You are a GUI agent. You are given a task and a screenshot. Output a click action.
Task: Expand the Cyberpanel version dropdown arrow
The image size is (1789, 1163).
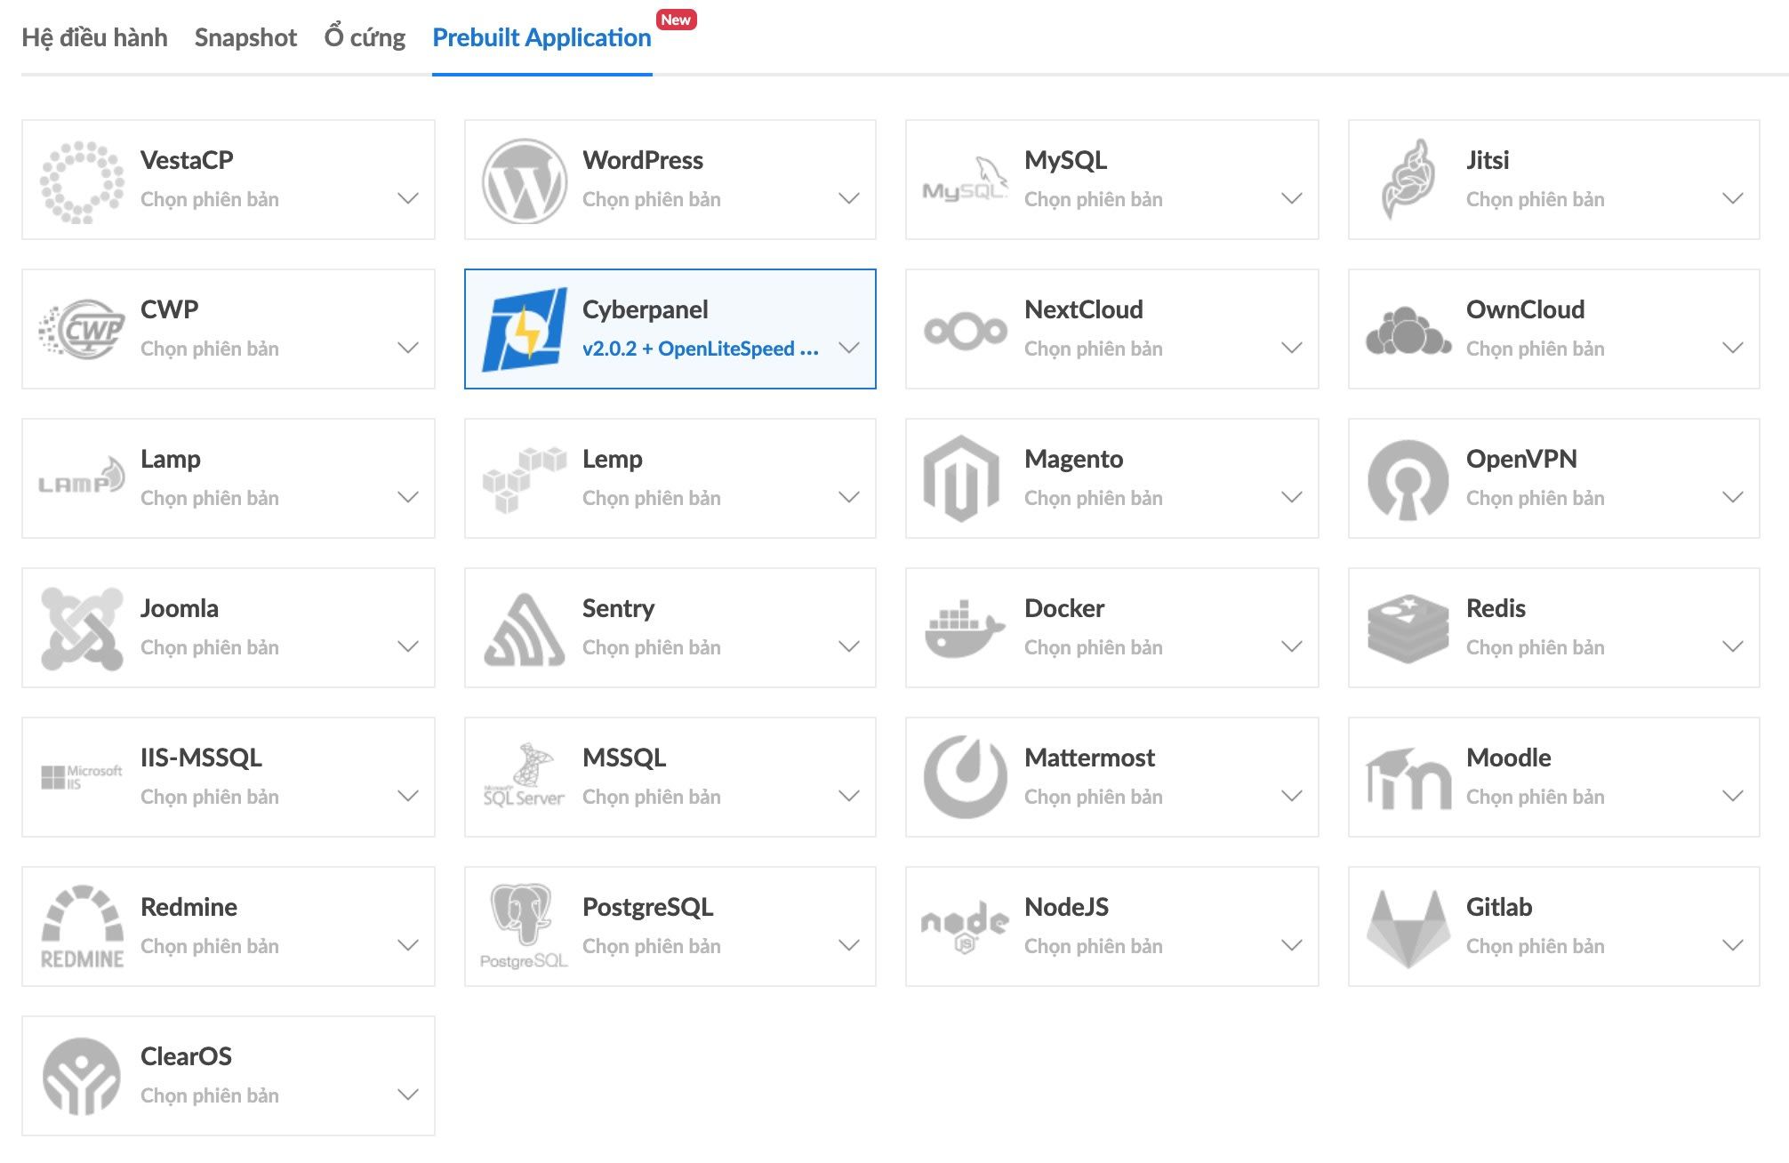(x=849, y=348)
